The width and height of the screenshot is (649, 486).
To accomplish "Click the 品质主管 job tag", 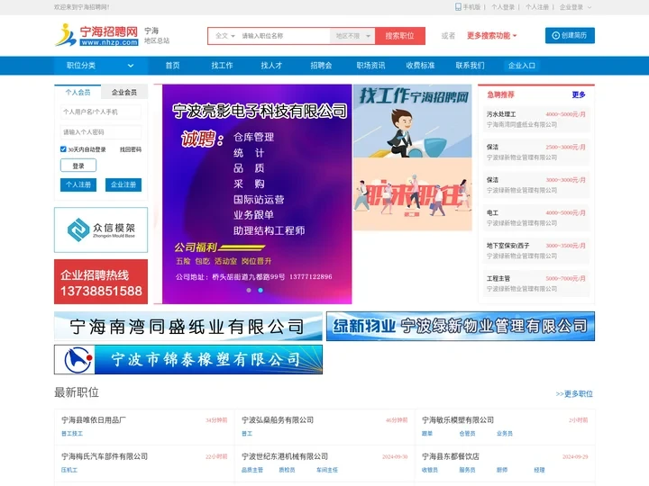I will click(252, 470).
